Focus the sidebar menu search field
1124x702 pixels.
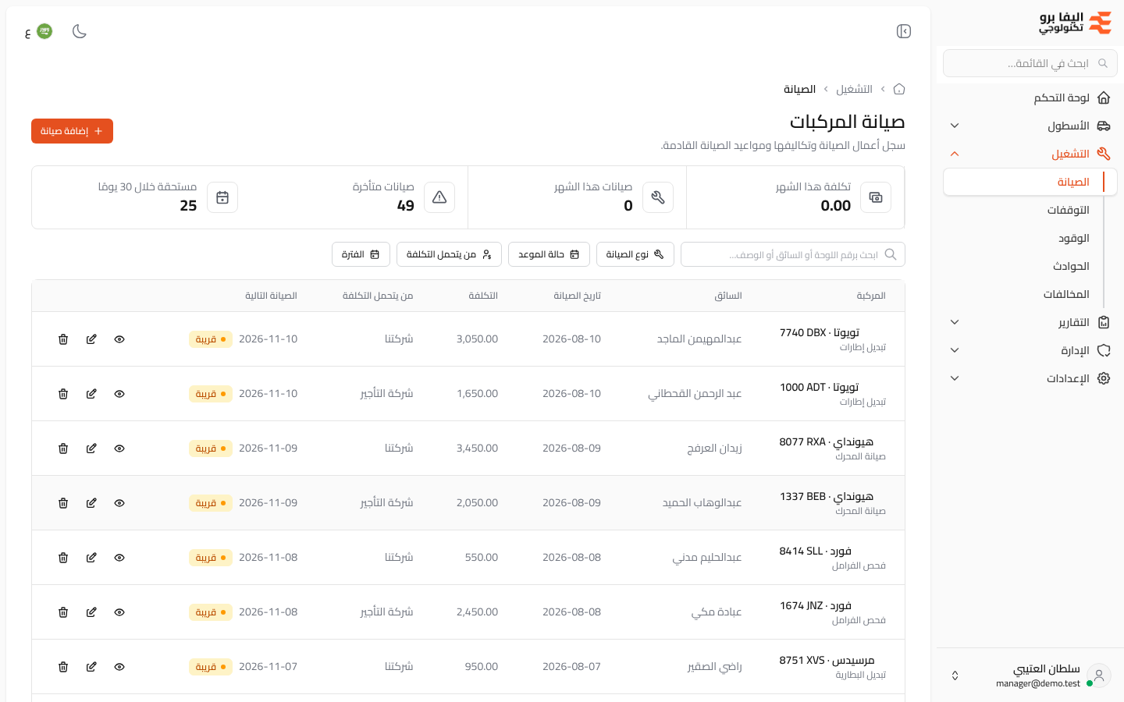coord(1030,63)
